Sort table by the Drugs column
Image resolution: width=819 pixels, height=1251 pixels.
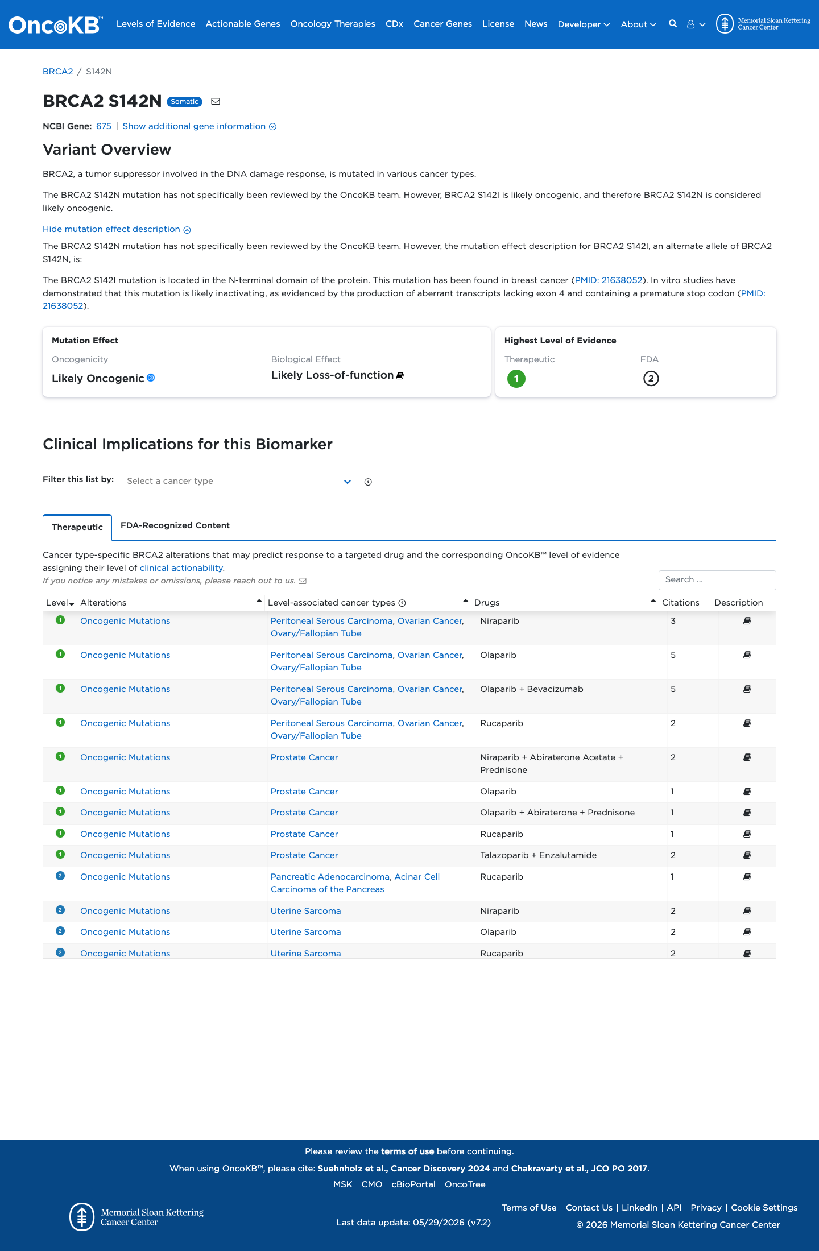(x=565, y=603)
